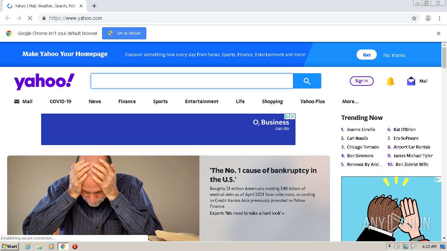Viewport: 447px width, 251px height.
Task: Close the Yahoo browser tab
Action: pos(81,6)
